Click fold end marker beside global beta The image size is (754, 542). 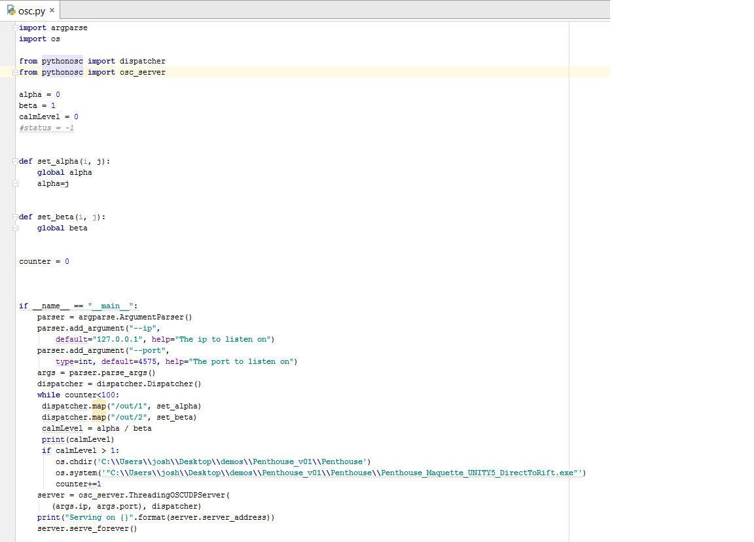[16, 228]
